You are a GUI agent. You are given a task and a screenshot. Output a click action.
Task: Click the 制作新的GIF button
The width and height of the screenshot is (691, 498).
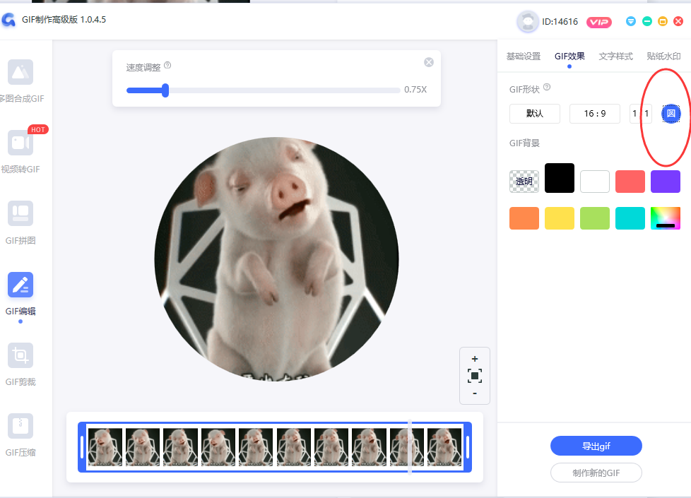[596, 473]
